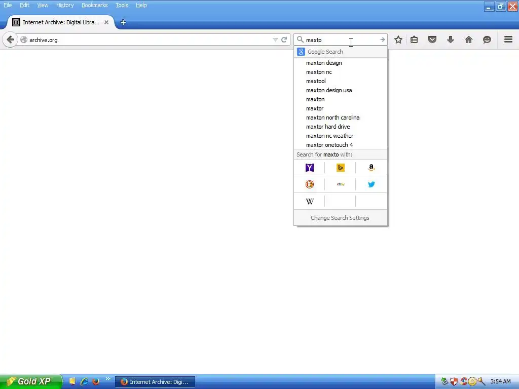This screenshot has height=389, width=519.
Task: Open the Tools menu
Action: coord(122,5)
